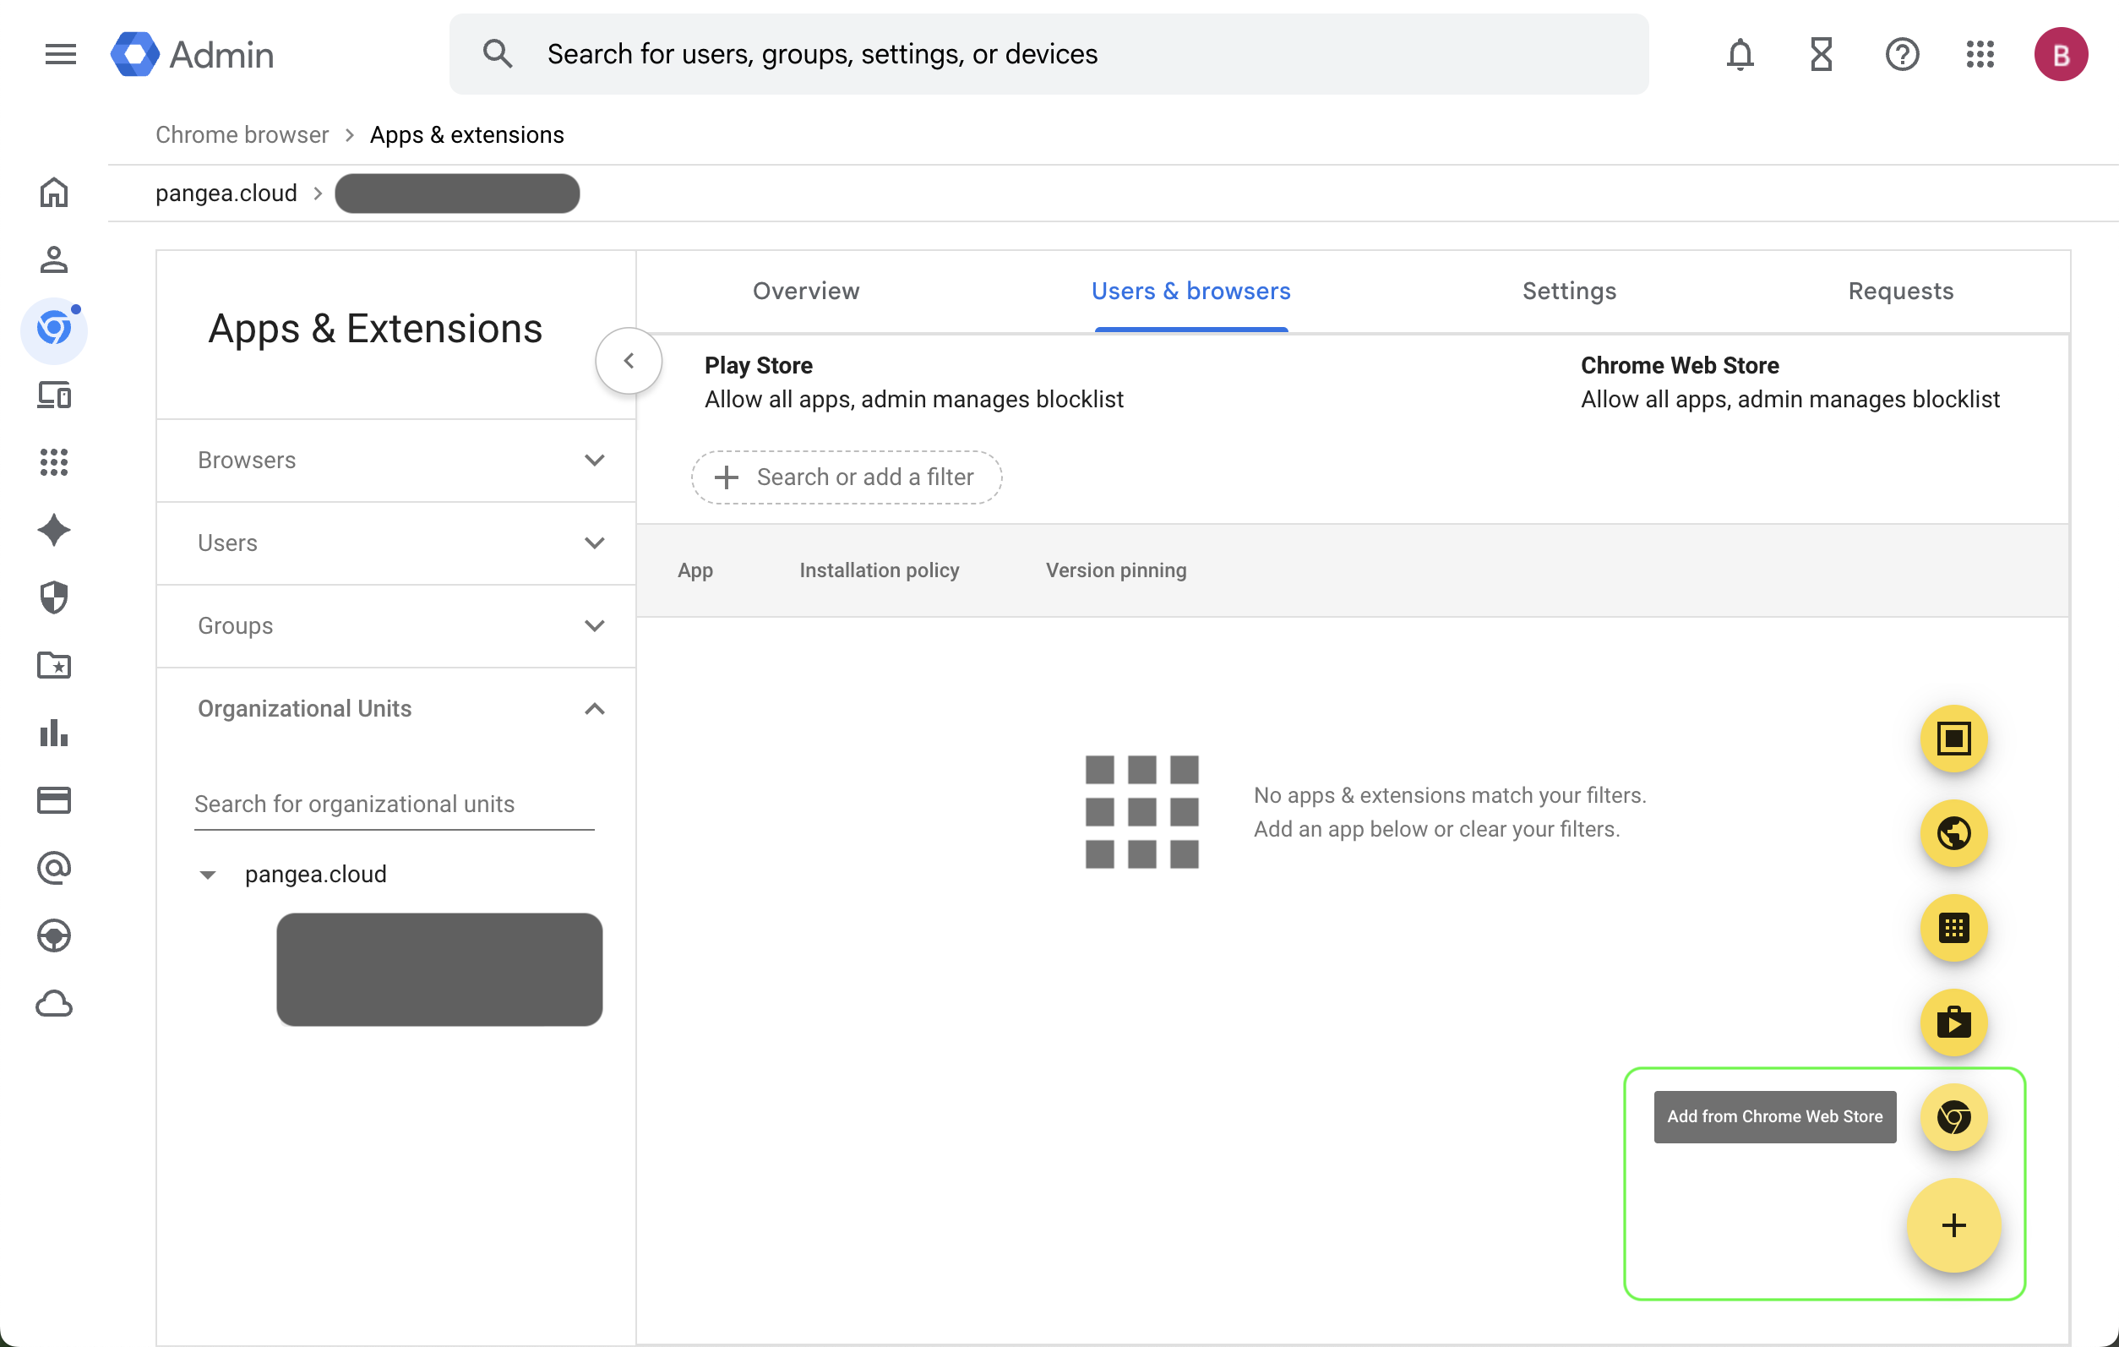Image resolution: width=2119 pixels, height=1347 pixels.
Task: Collapse the Organizational Units section
Action: (396, 709)
